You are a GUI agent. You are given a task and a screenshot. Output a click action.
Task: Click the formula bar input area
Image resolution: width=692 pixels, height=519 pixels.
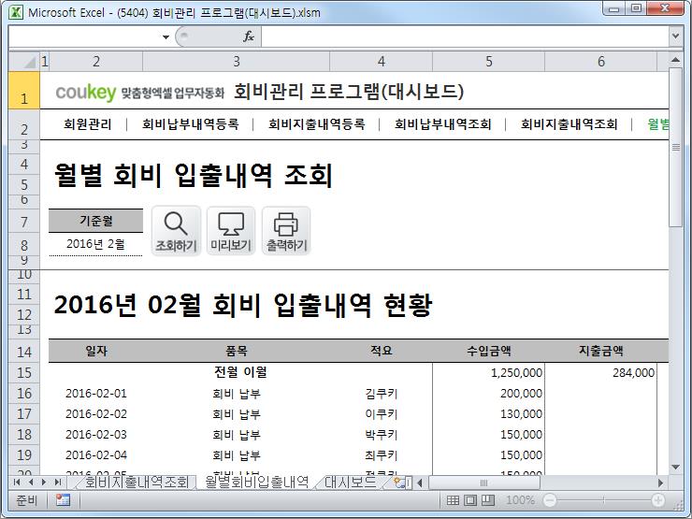coord(465,36)
